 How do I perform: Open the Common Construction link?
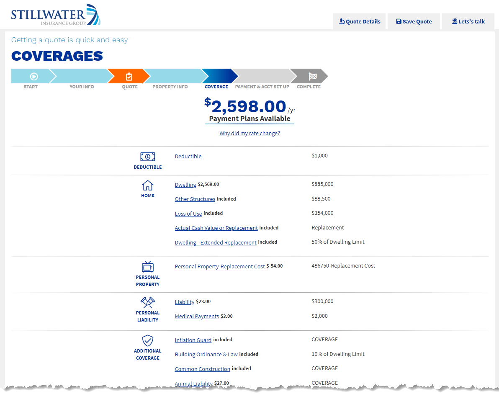tap(202, 369)
